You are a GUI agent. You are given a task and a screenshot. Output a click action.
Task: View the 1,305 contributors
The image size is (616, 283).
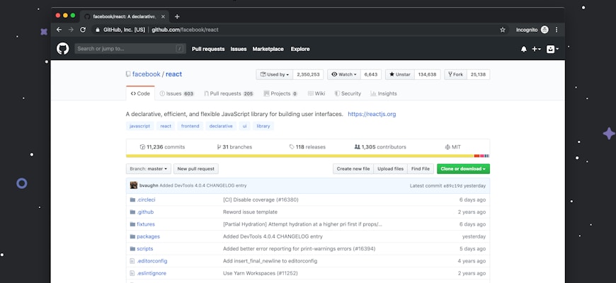[380, 146]
